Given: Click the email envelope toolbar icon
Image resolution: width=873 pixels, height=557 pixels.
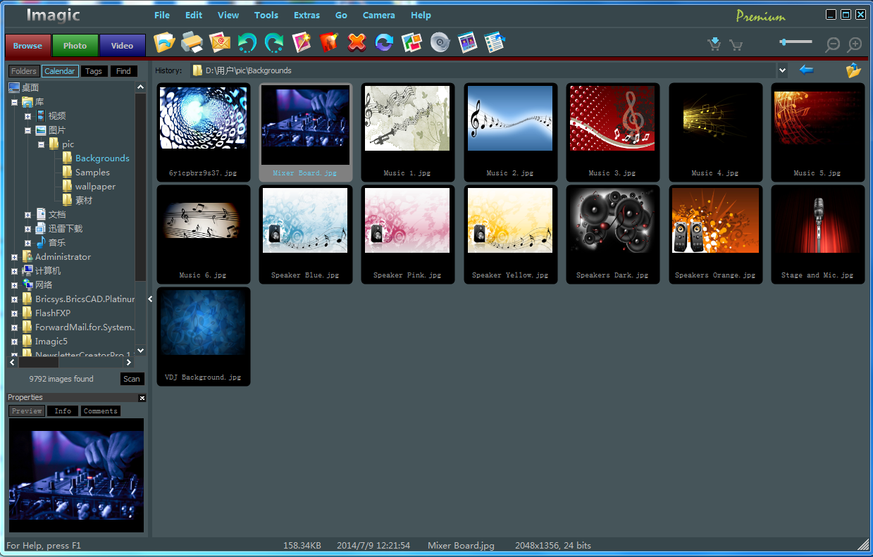Looking at the screenshot, I should [220, 43].
